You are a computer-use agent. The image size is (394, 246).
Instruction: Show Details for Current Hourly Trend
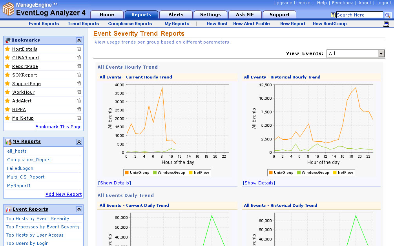tap(115, 183)
